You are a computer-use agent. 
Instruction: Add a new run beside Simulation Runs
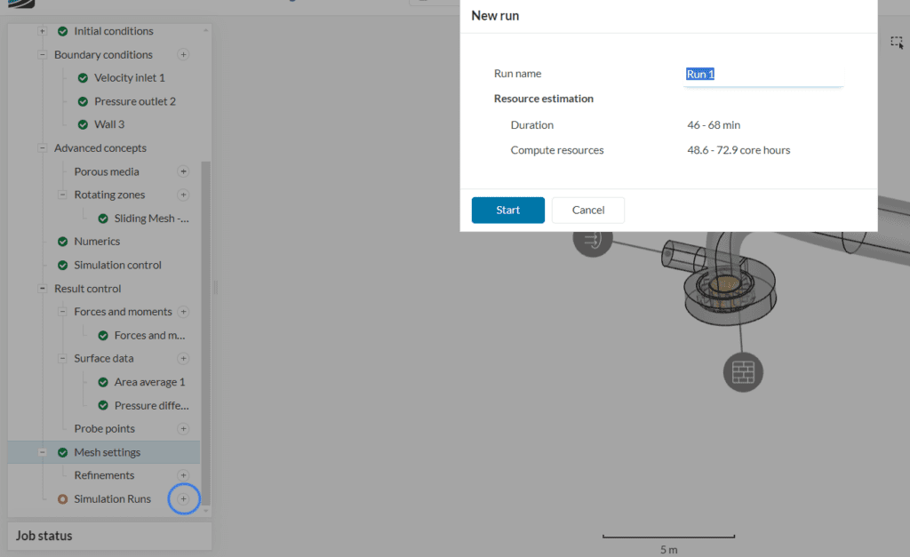pos(183,499)
